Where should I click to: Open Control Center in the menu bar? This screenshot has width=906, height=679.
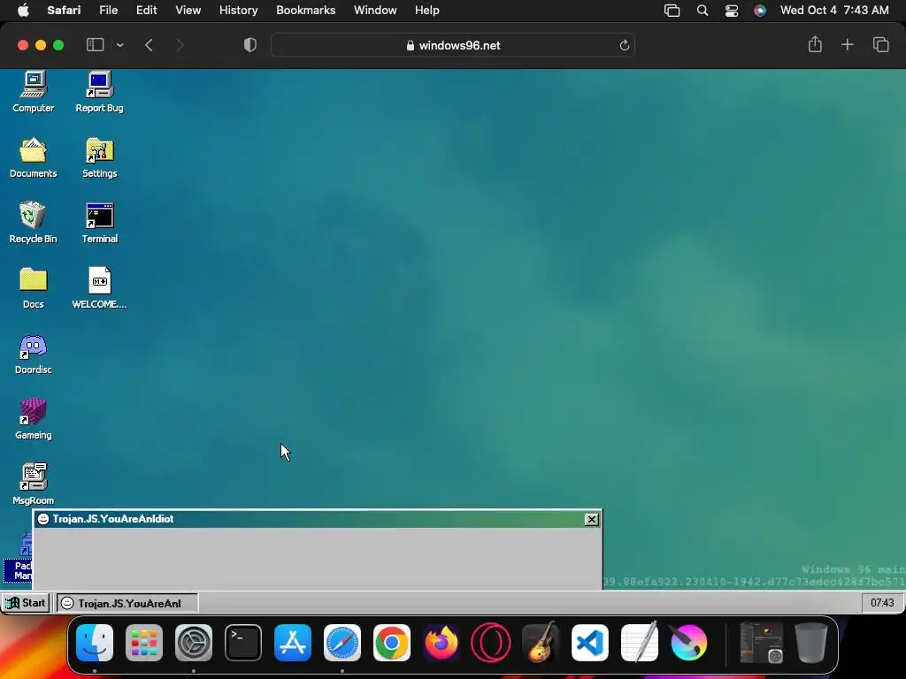pos(732,10)
